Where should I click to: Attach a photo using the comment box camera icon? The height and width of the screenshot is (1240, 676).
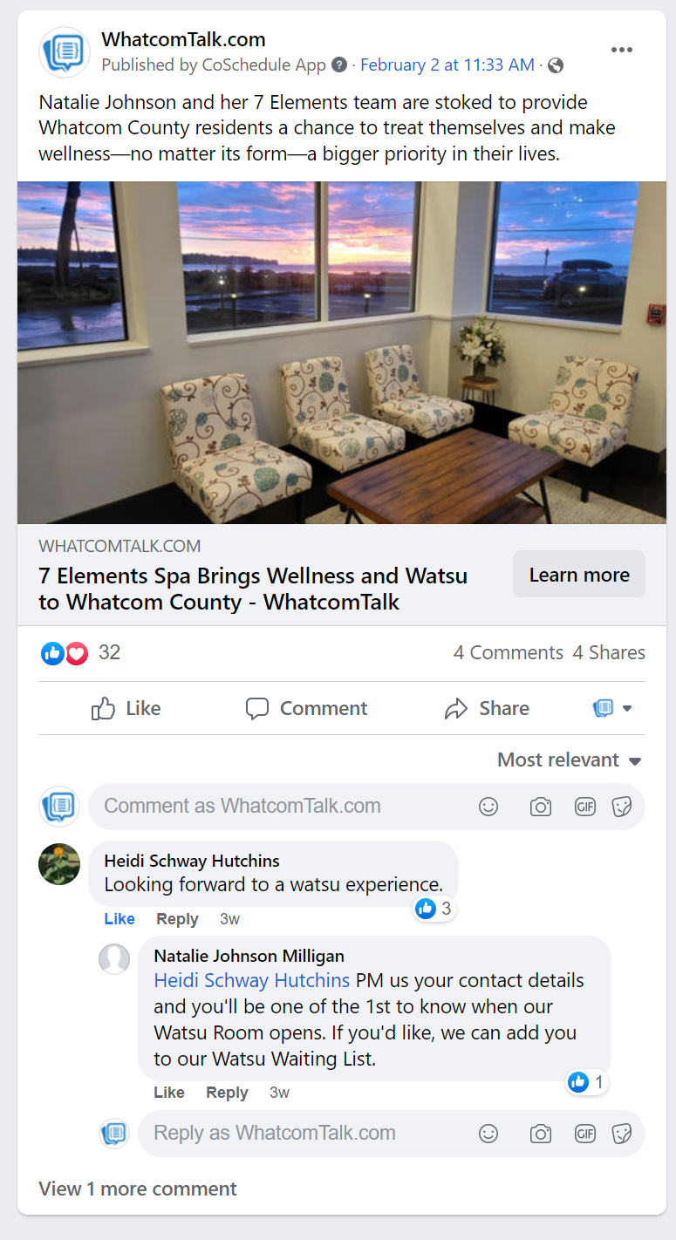coord(541,807)
